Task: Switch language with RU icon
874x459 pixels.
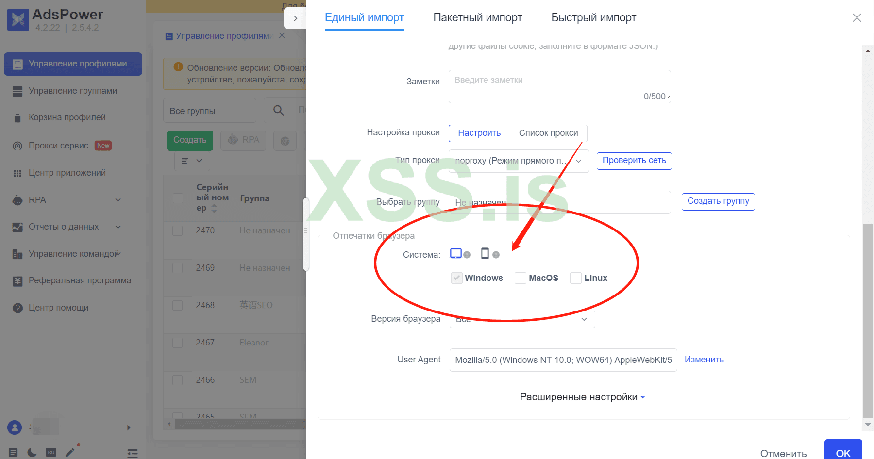Action: pyautogui.click(x=51, y=452)
